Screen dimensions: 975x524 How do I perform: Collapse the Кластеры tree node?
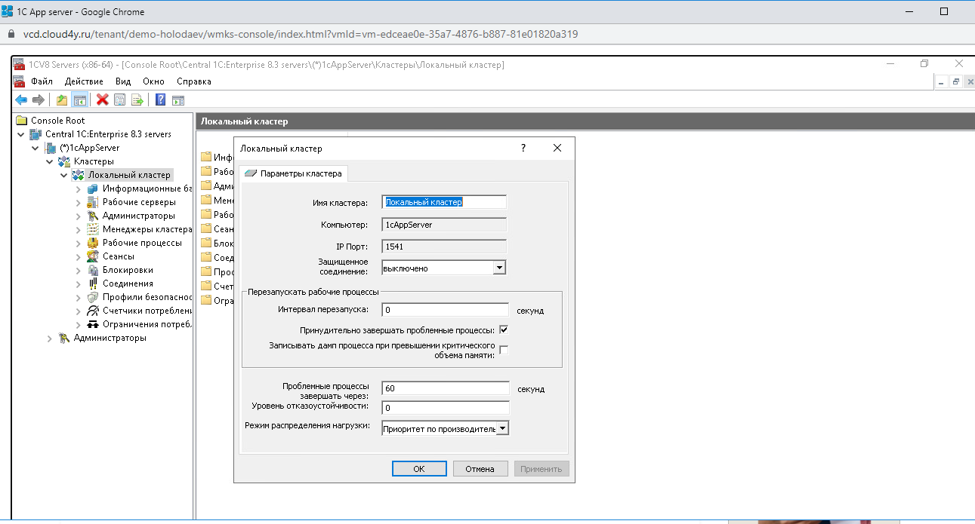point(50,161)
